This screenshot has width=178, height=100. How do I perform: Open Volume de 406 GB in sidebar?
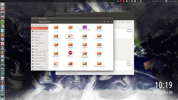coord(39,58)
